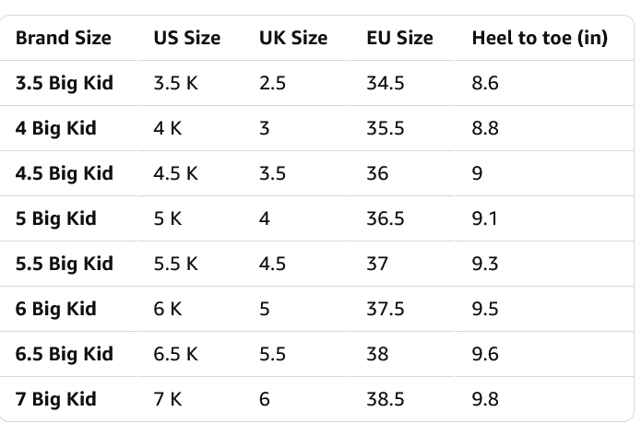The image size is (642, 424).
Task: Select the 7 Big Kid row label
Action: click(55, 399)
